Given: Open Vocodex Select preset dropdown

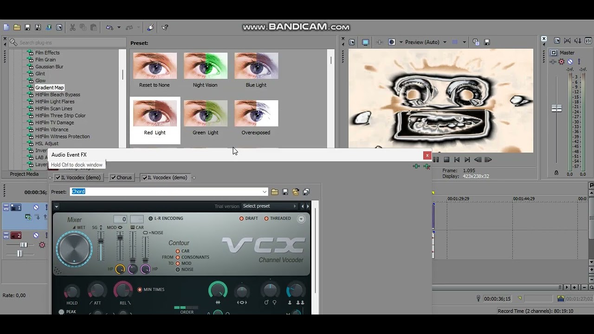Looking at the screenshot, I should [270, 206].
